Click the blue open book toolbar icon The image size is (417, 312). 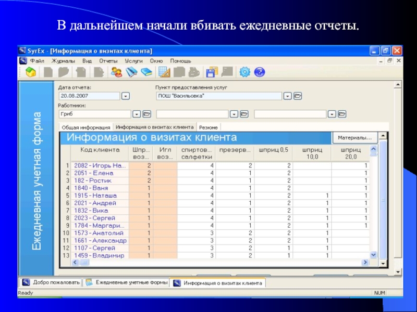point(146,72)
